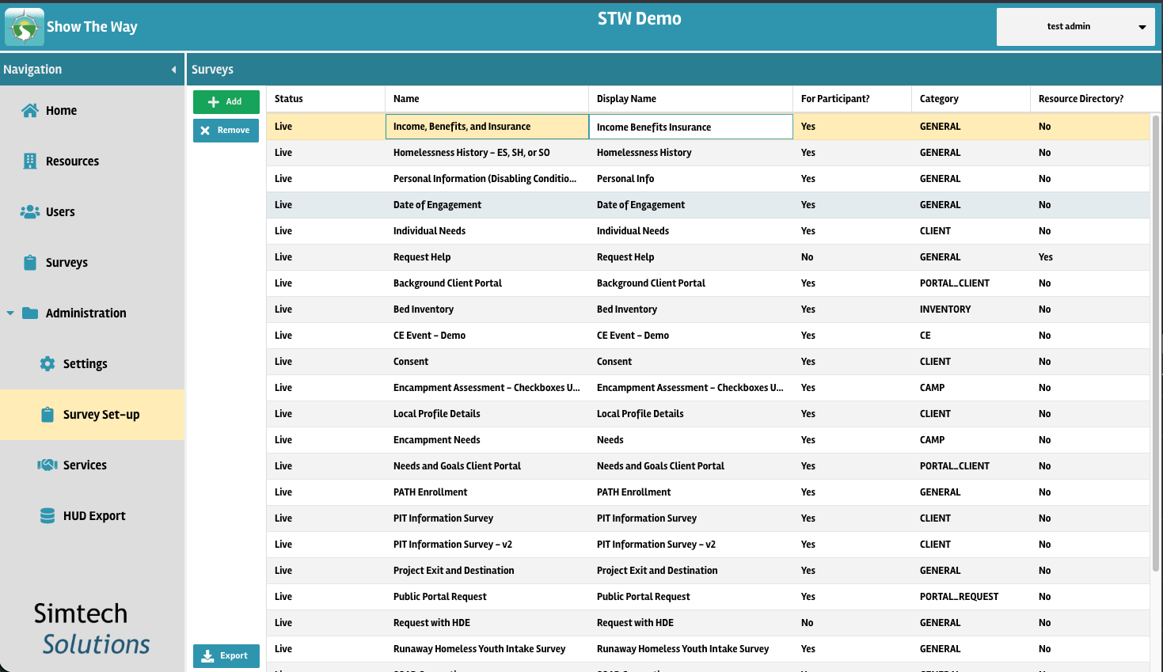Click the Users group icon
1163x672 pixels.
30,212
